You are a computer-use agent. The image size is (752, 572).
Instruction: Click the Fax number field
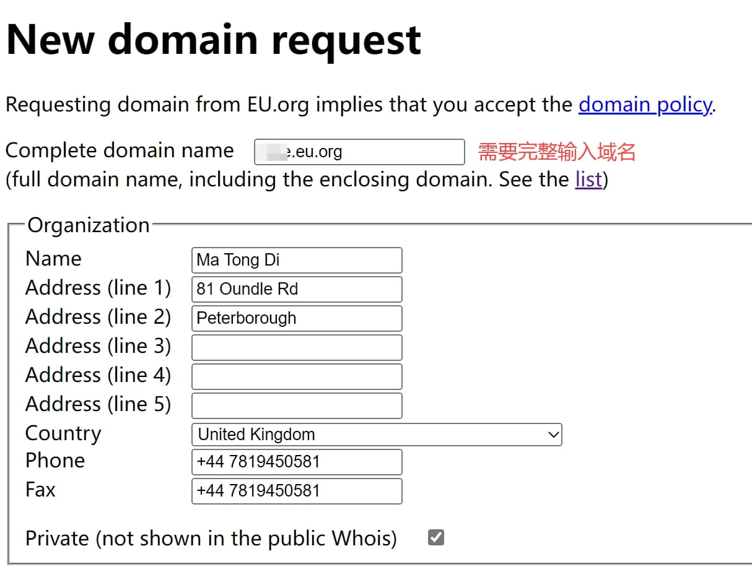click(297, 491)
